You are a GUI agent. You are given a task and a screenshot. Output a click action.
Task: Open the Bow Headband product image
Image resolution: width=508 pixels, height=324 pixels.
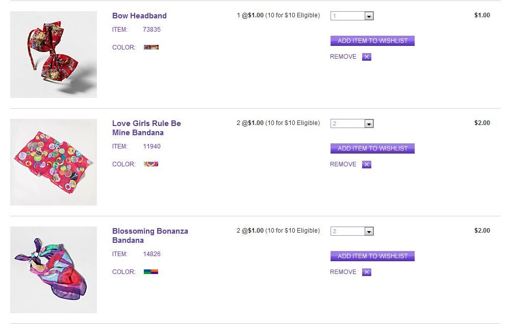click(54, 55)
